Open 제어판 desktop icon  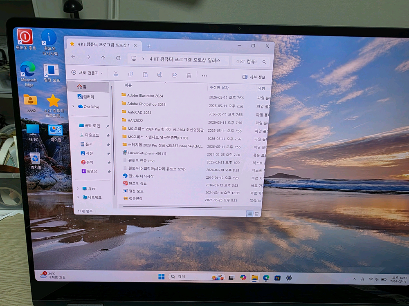(x=56, y=133)
